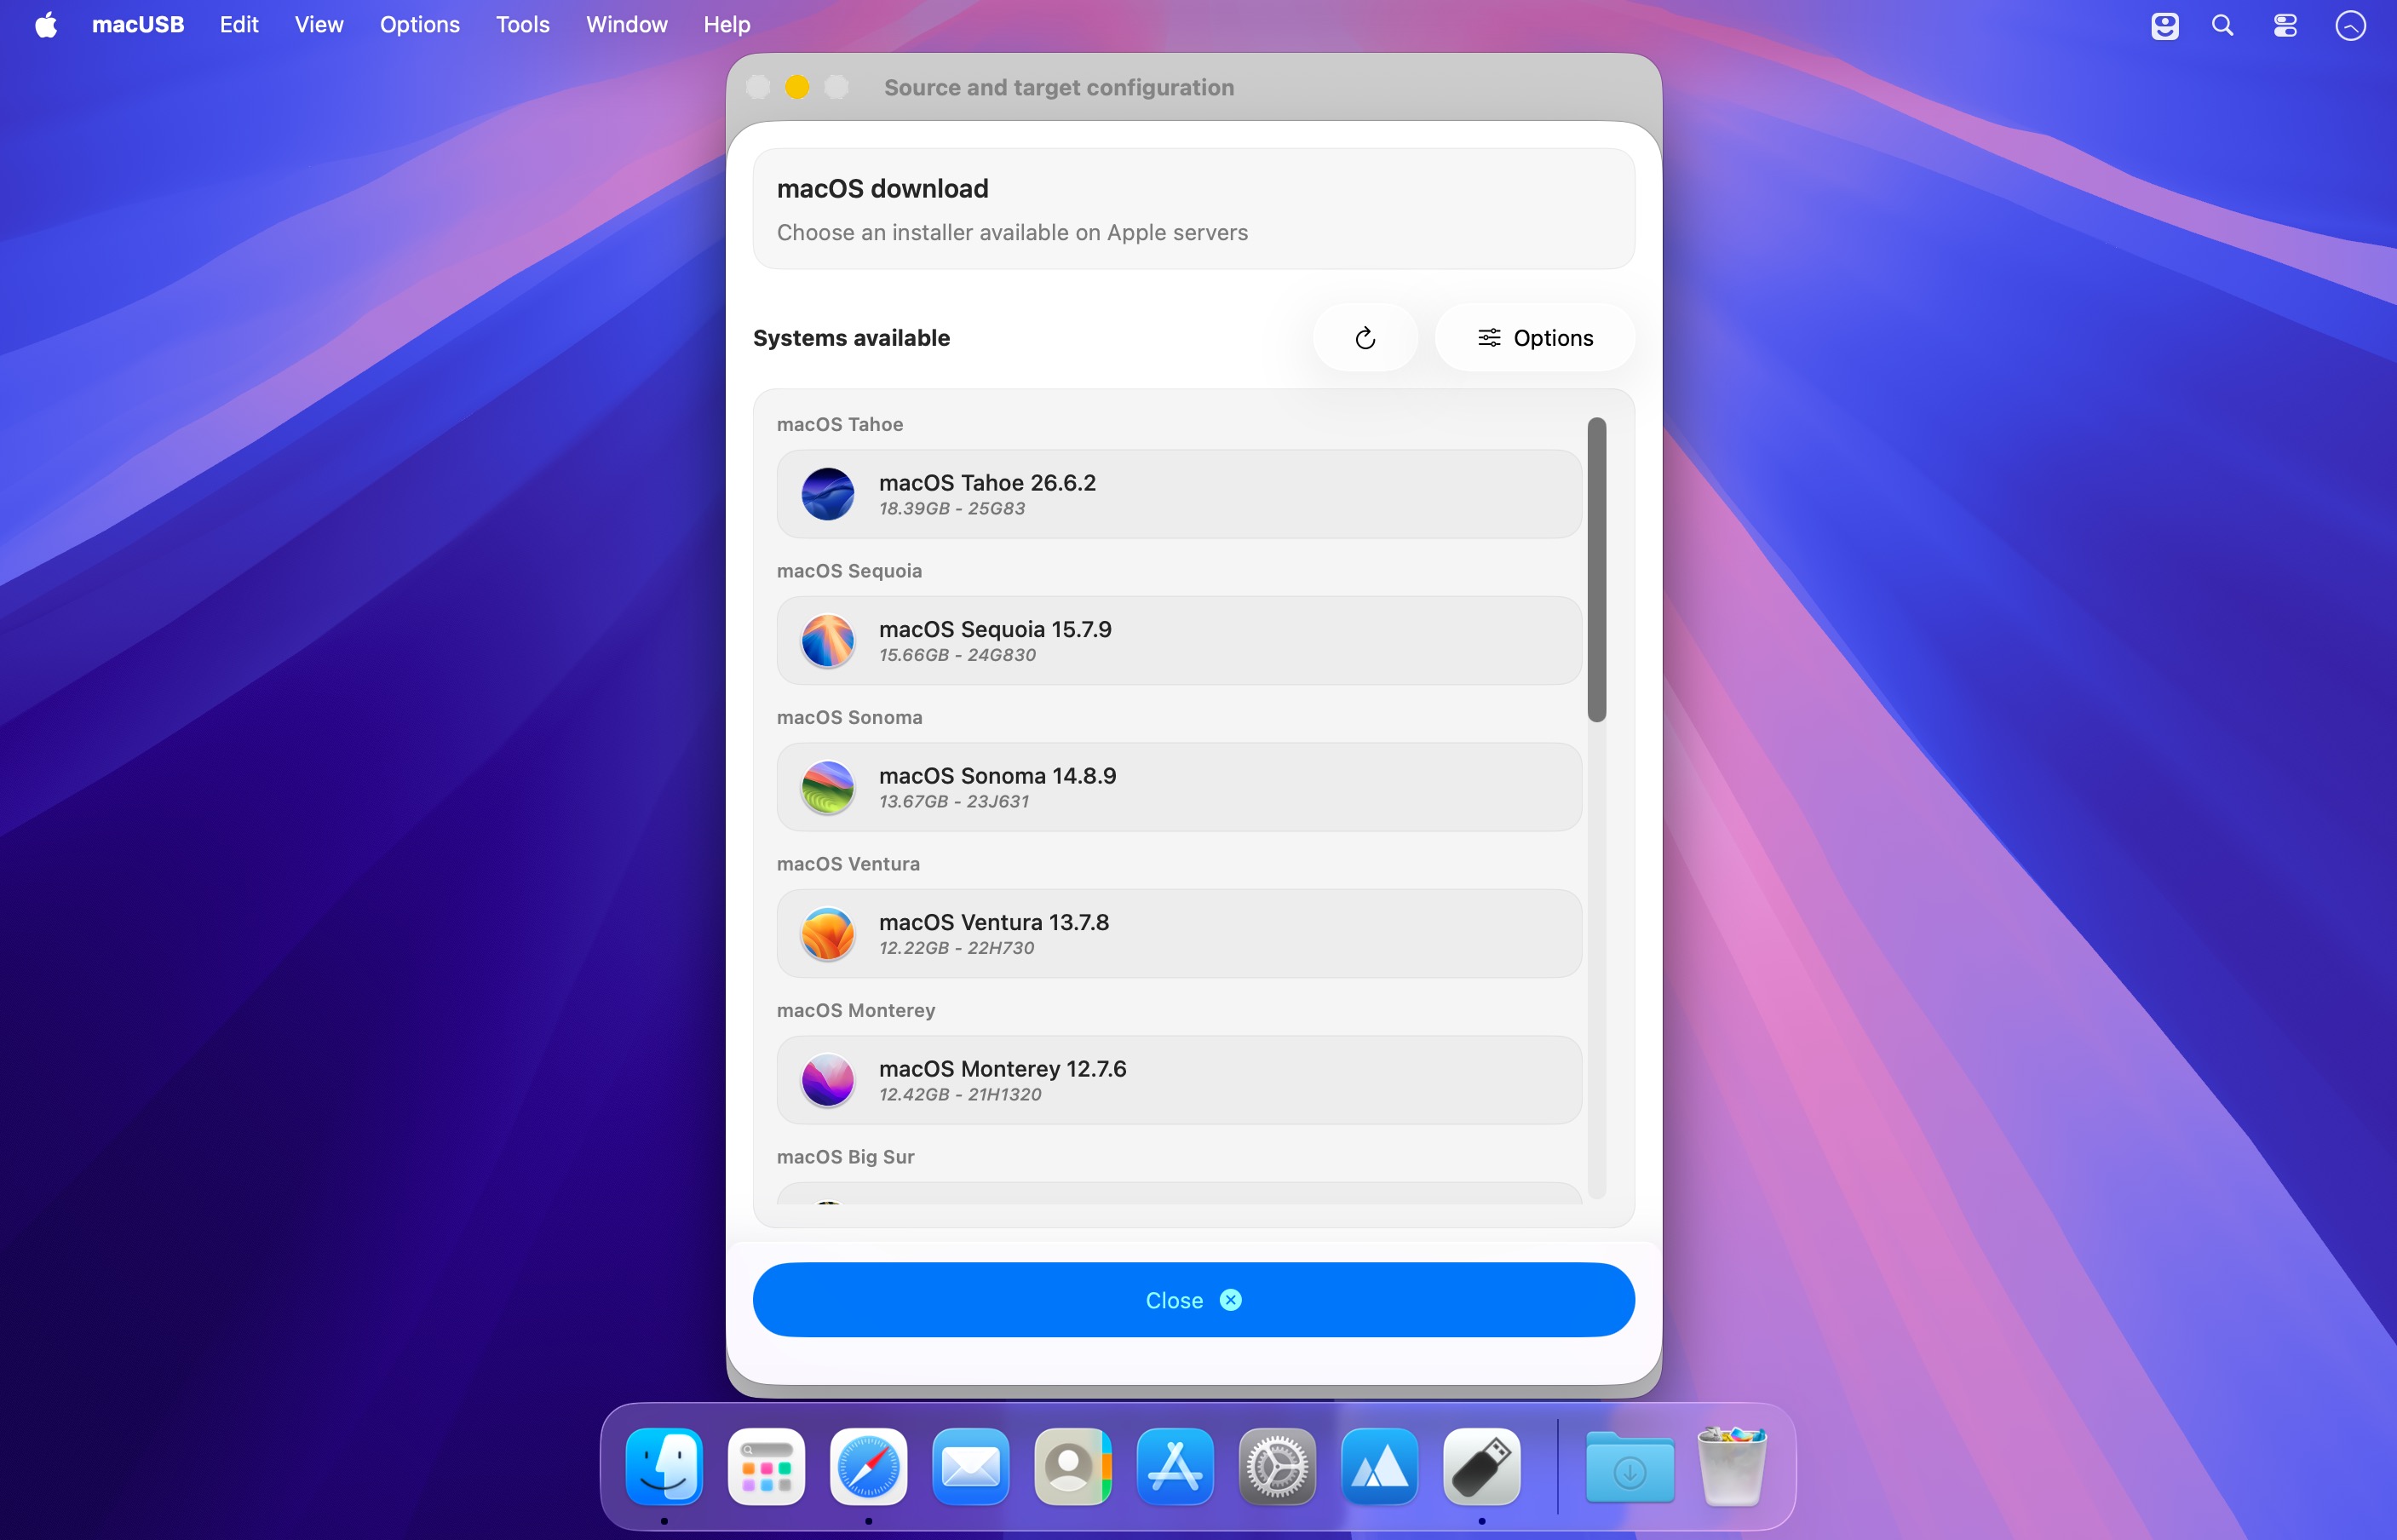Image resolution: width=2397 pixels, height=1540 pixels.
Task: Click the smiley face menu bar icon
Action: 2165,25
